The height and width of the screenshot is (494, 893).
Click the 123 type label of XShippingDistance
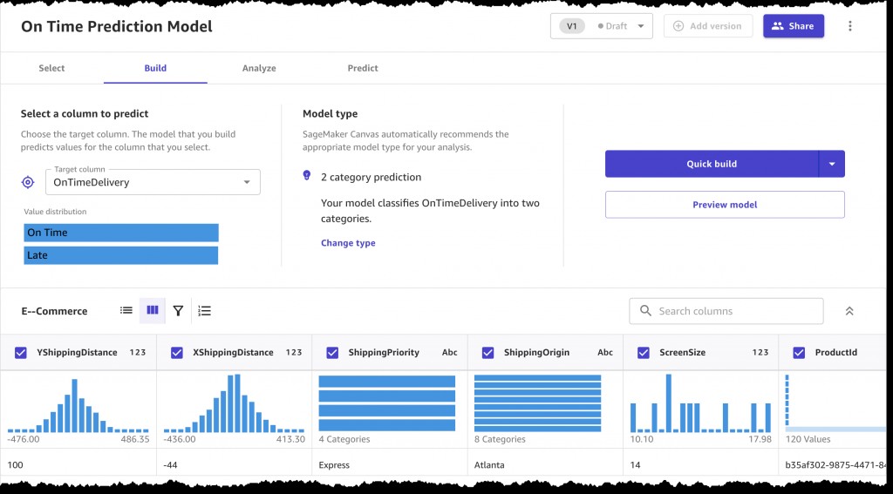coord(294,352)
